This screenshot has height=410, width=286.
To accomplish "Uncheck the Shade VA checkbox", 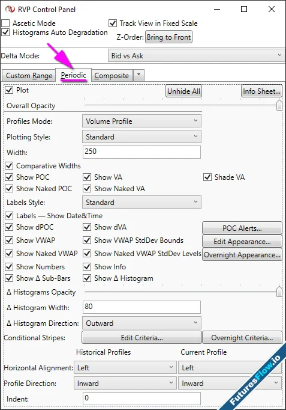I will pos(207,177).
